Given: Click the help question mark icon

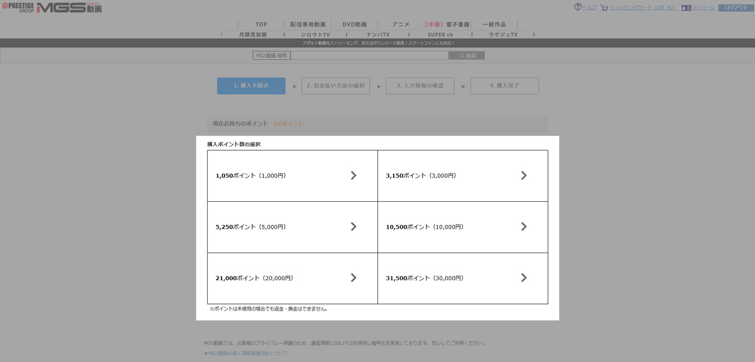Looking at the screenshot, I should [578, 8].
